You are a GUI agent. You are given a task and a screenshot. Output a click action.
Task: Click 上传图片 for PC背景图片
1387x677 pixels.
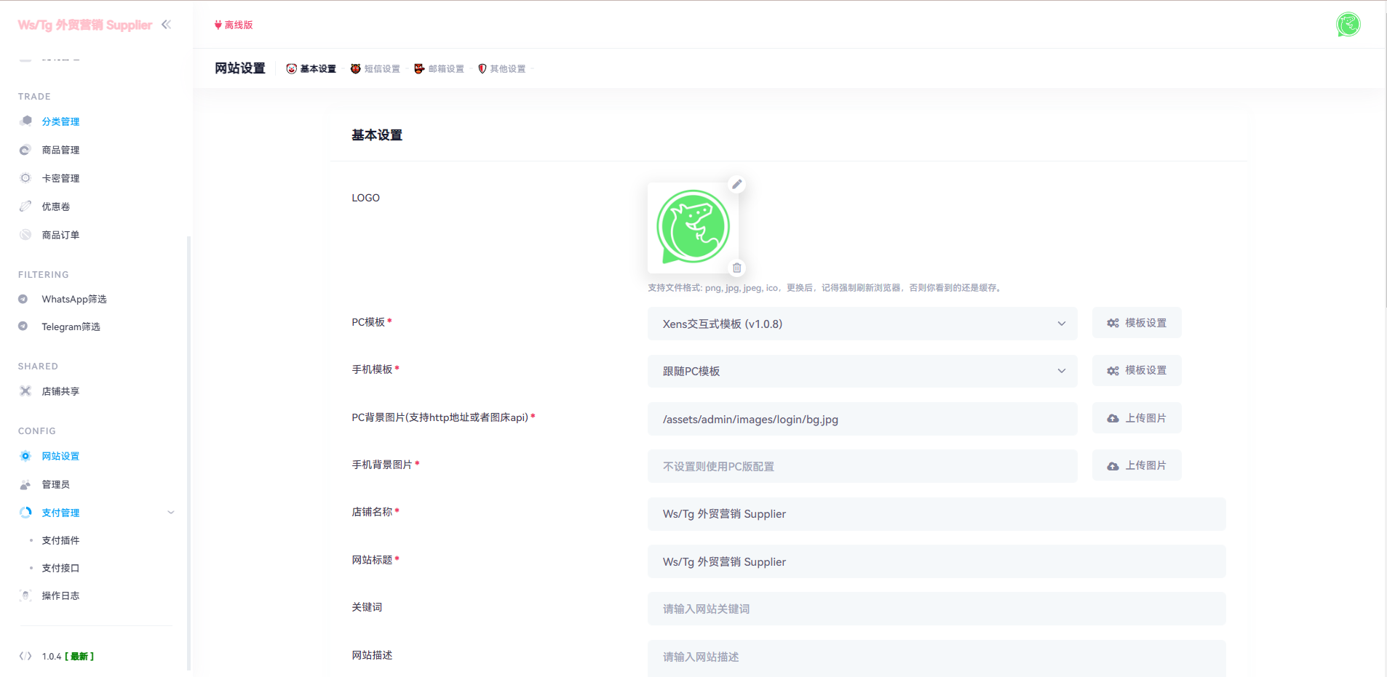[x=1136, y=418]
